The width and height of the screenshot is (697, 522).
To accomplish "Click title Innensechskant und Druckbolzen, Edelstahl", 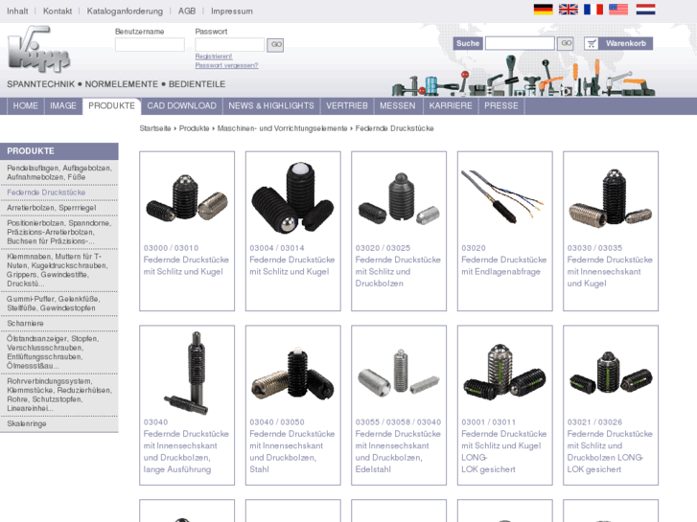I will 398,451.
